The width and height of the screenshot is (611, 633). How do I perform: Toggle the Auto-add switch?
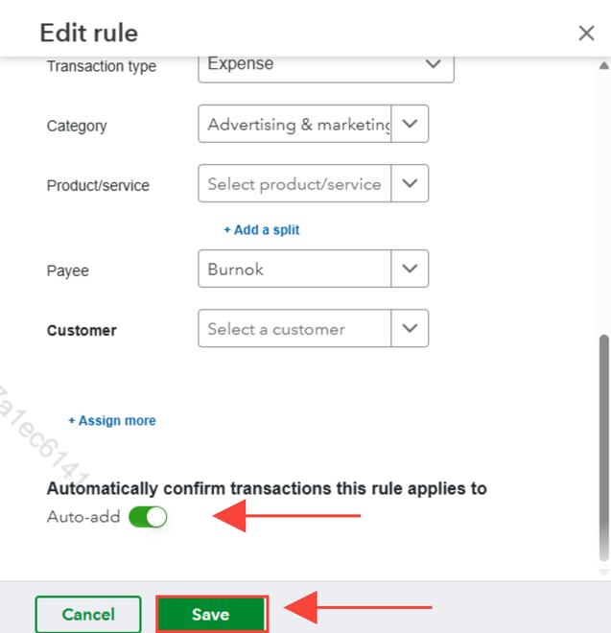(148, 517)
